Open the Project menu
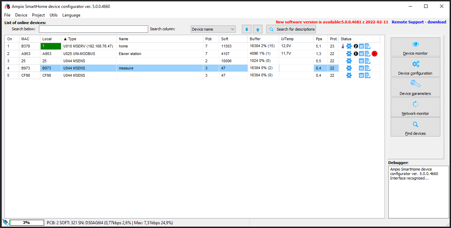This screenshot has height=228, width=451. (x=38, y=15)
